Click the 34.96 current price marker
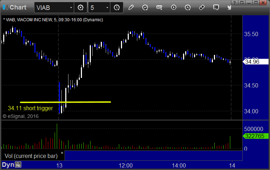The width and height of the screenshot is (270, 170). 255,62
